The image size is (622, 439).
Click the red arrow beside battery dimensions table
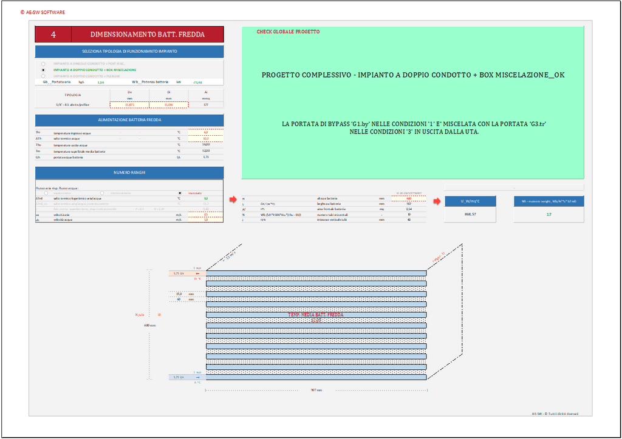point(233,199)
